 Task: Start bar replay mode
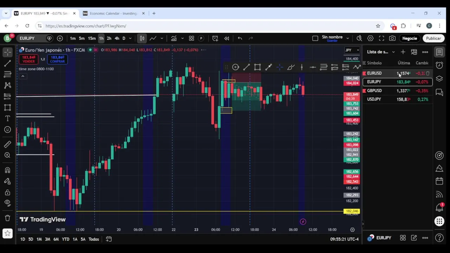tap(227, 38)
